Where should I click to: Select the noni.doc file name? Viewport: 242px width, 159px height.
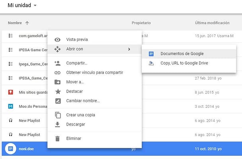(x=26, y=149)
